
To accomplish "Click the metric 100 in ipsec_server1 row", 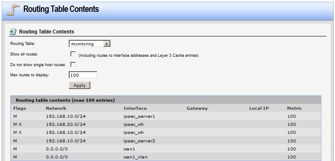I will [291, 117].
